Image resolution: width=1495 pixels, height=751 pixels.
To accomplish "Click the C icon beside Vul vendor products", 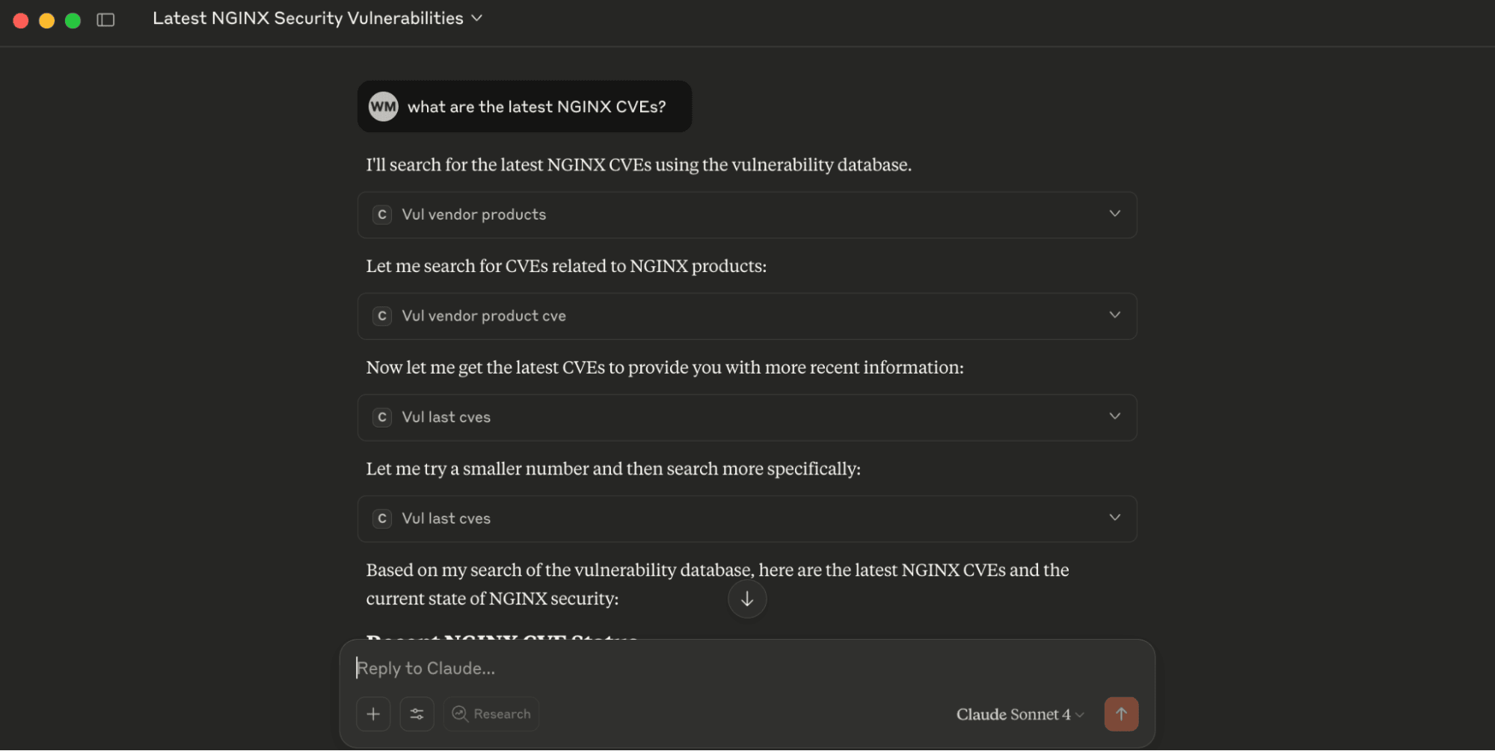I will point(382,214).
